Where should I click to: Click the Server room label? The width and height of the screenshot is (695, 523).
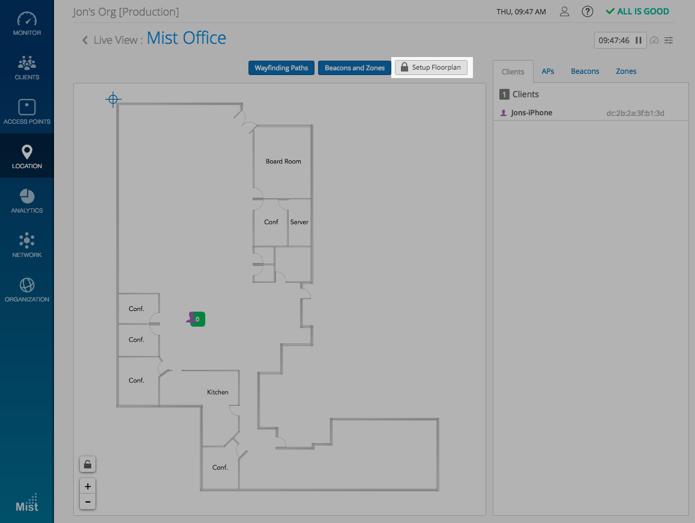tap(299, 222)
